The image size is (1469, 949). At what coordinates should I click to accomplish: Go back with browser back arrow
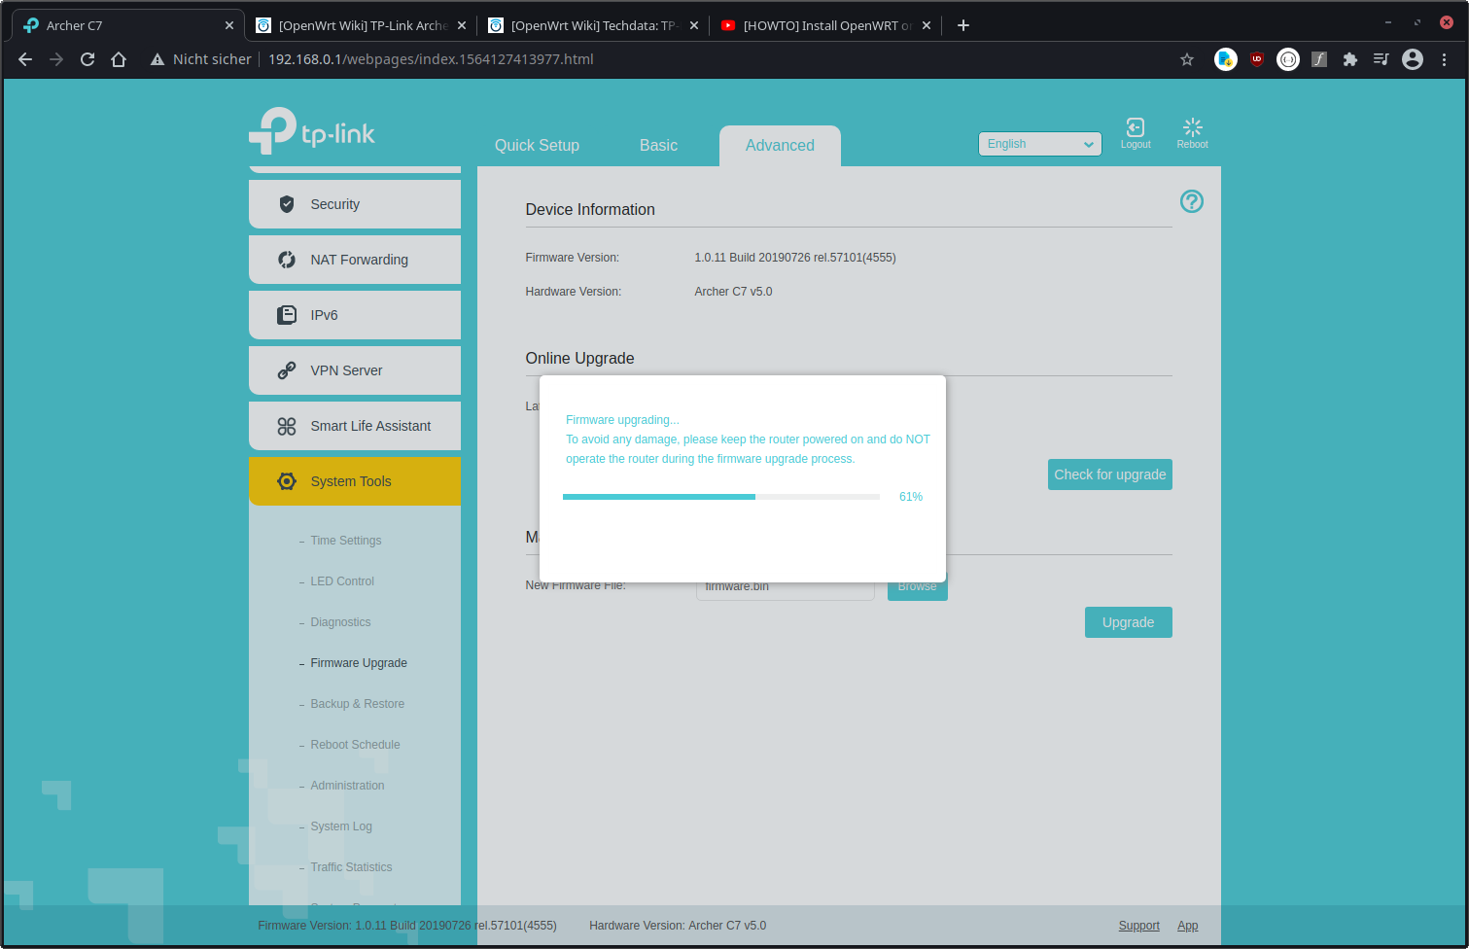coord(25,59)
